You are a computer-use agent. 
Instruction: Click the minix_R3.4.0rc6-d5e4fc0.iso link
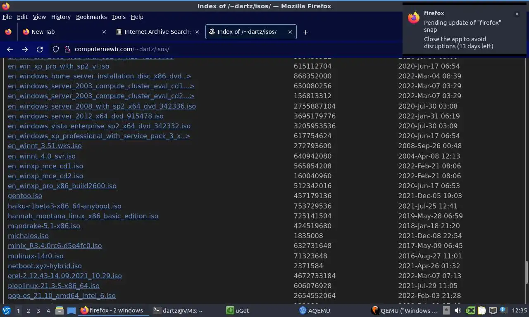(55, 246)
